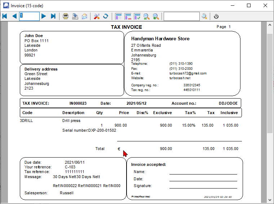Click the search text field
The image size is (274, 204).
coord(181,16)
